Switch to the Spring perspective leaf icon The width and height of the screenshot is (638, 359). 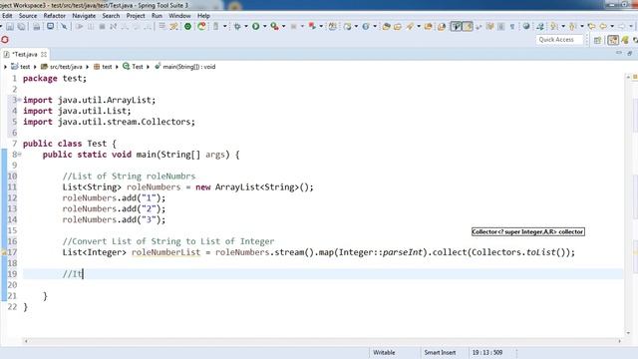[x=625, y=40]
